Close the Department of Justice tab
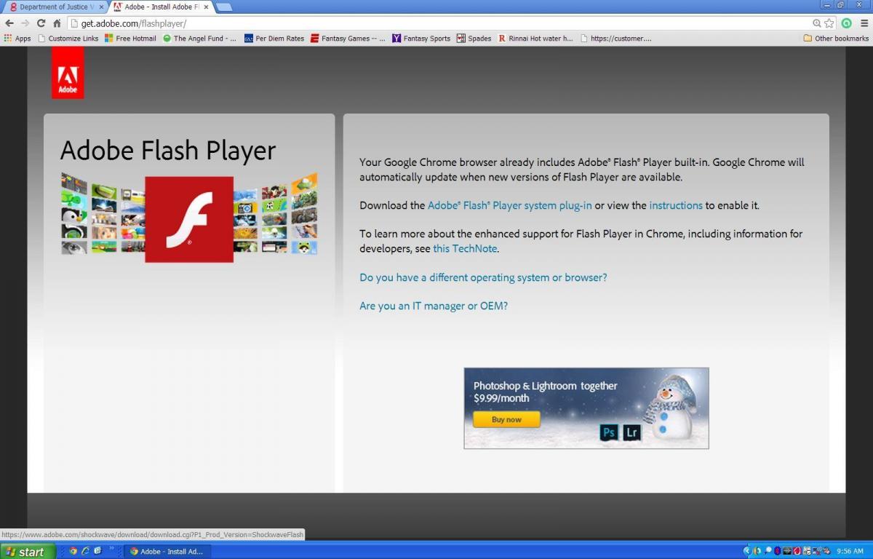This screenshot has width=873, height=559. (100, 7)
